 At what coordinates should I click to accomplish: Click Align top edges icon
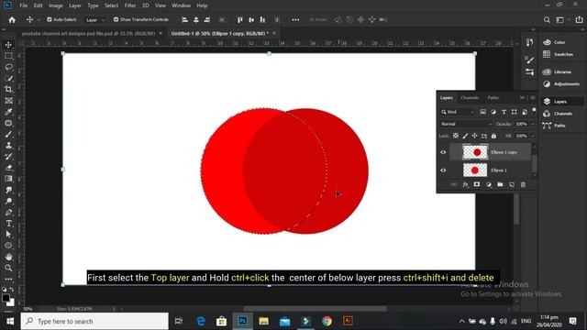click(240, 19)
